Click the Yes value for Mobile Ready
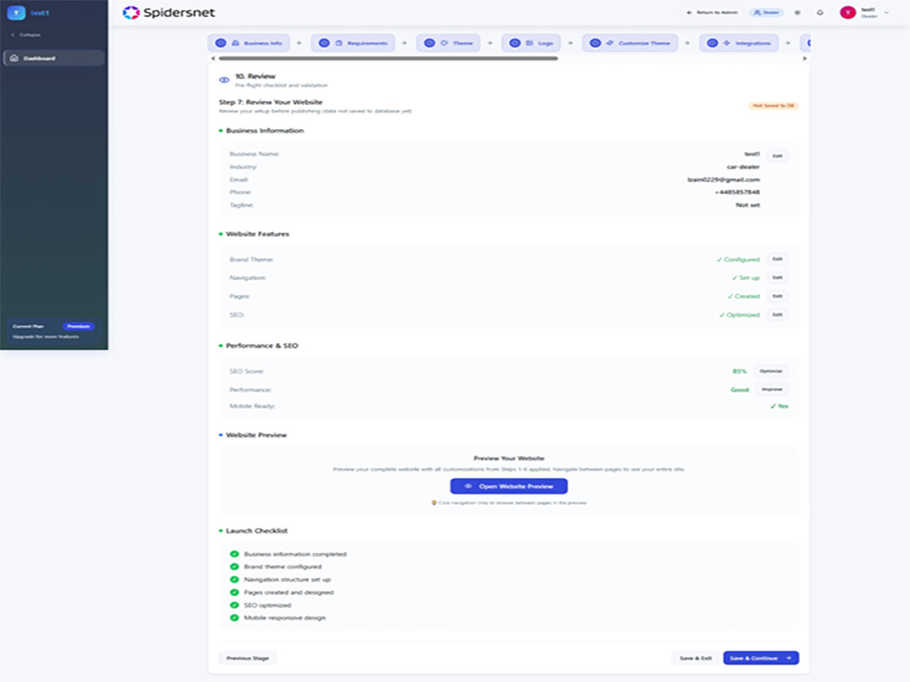This screenshot has height=682, width=910. (x=779, y=406)
